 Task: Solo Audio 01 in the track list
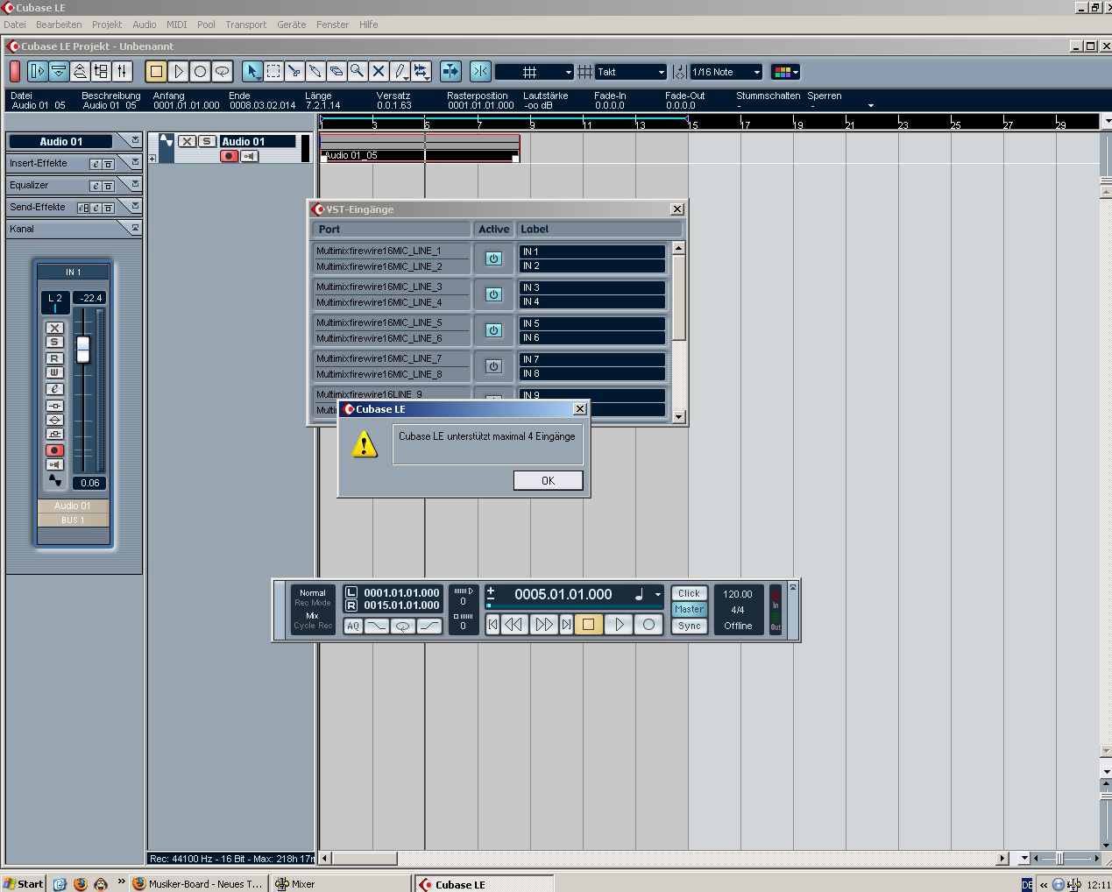pos(207,141)
